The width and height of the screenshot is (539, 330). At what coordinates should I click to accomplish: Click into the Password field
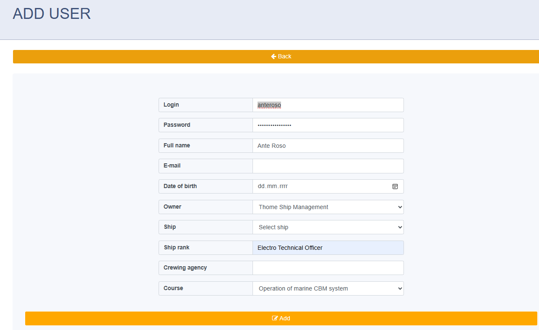328,125
